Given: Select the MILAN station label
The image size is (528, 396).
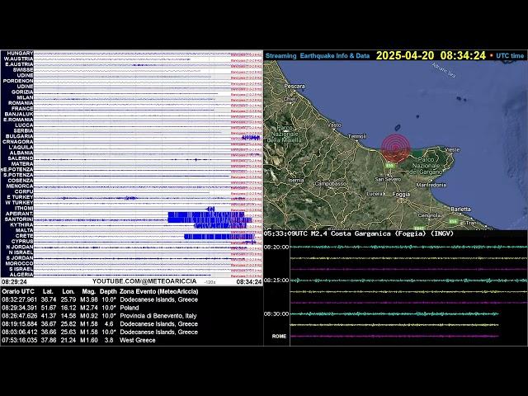Looking at the screenshot, I should [x=25, y=97].
